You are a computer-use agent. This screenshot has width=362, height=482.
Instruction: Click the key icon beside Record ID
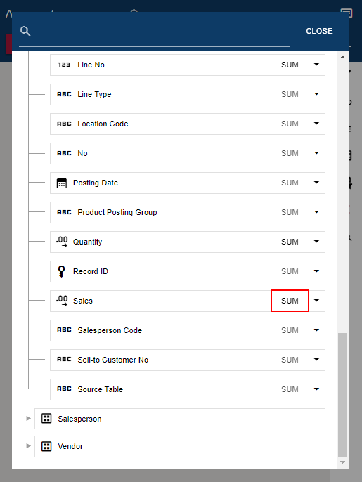coord(62,271)
